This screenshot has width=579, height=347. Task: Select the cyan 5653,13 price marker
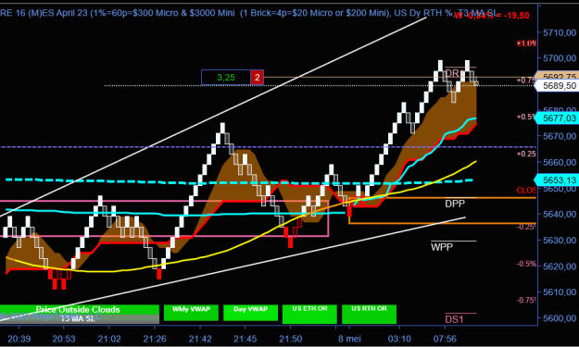[x=557, y=180]
